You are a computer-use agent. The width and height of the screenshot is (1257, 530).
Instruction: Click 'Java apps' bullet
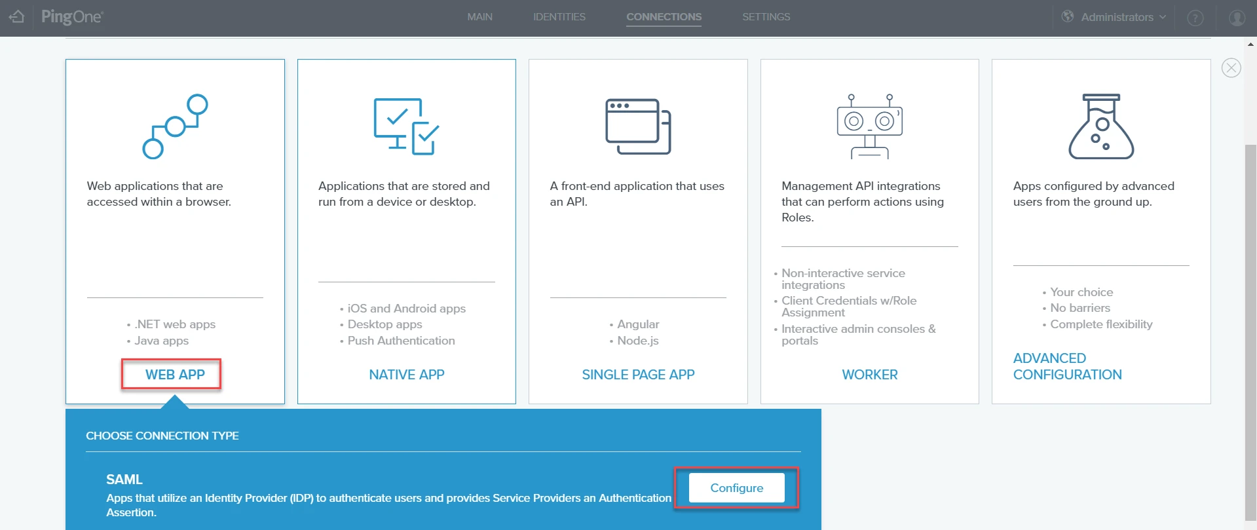[161, 341]
